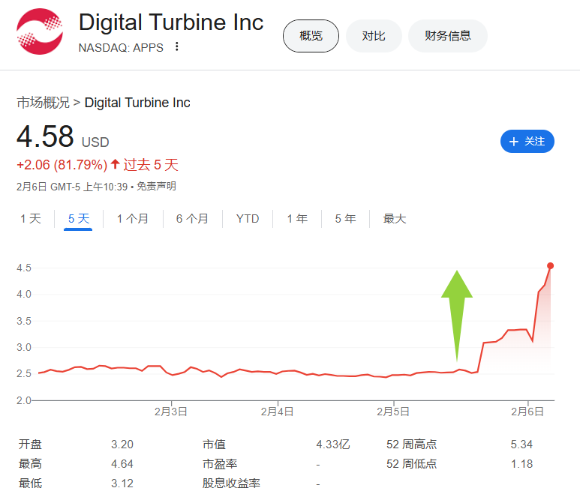Open the 免责声明 disclaimer link
The width and height of the screenshot is (580, 500).
pos(157,186)
